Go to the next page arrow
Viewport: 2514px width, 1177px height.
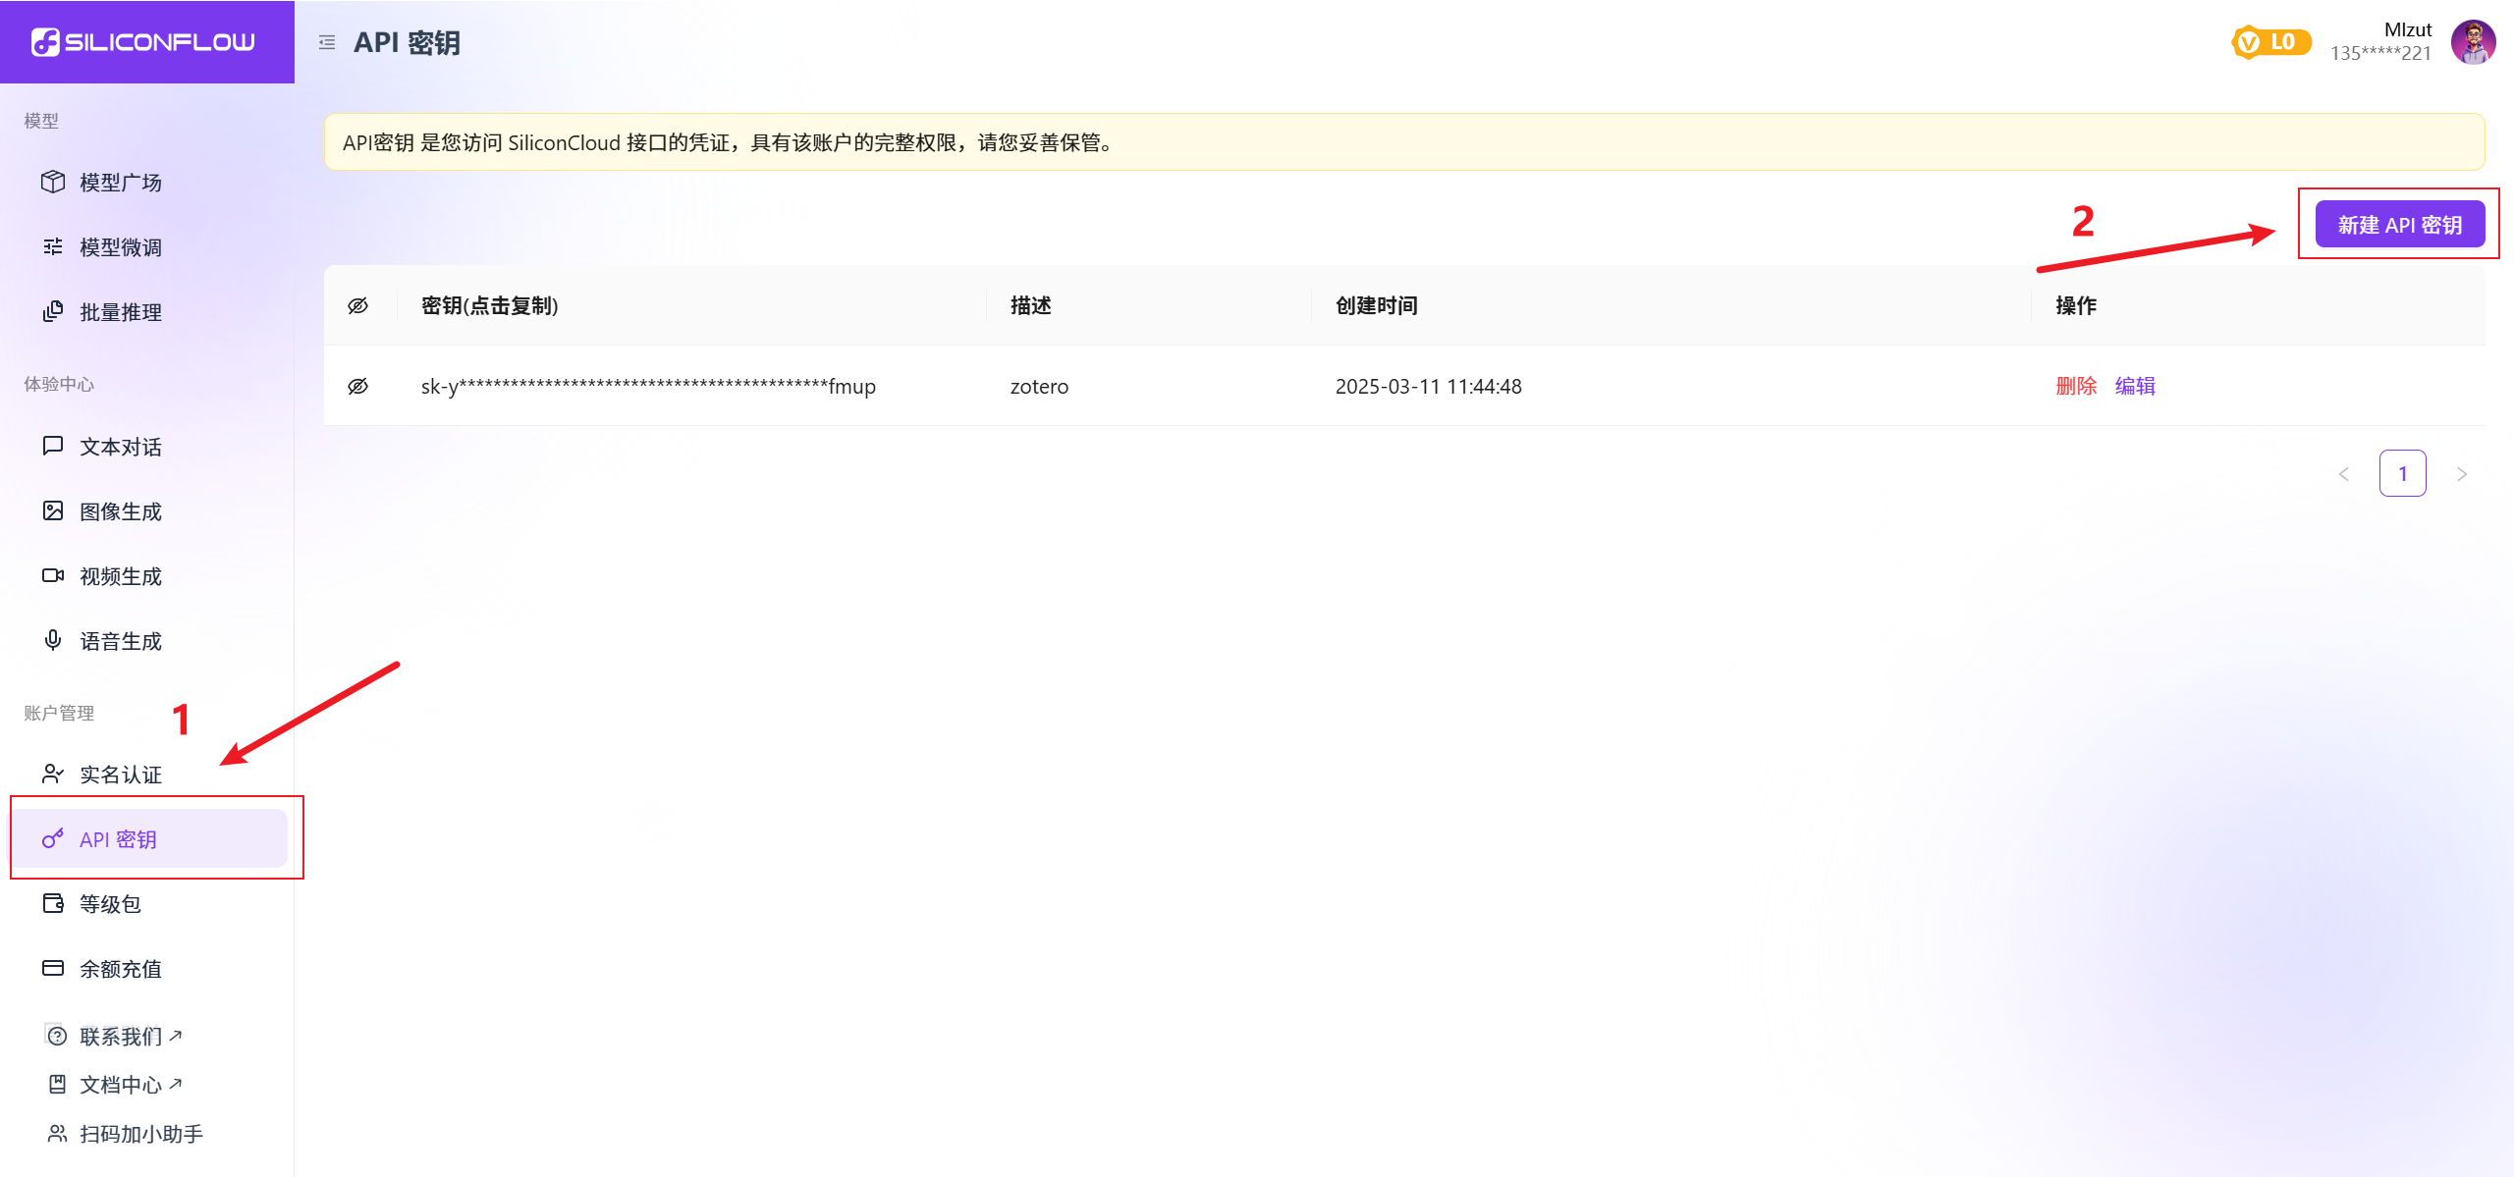pos(2461,474)
